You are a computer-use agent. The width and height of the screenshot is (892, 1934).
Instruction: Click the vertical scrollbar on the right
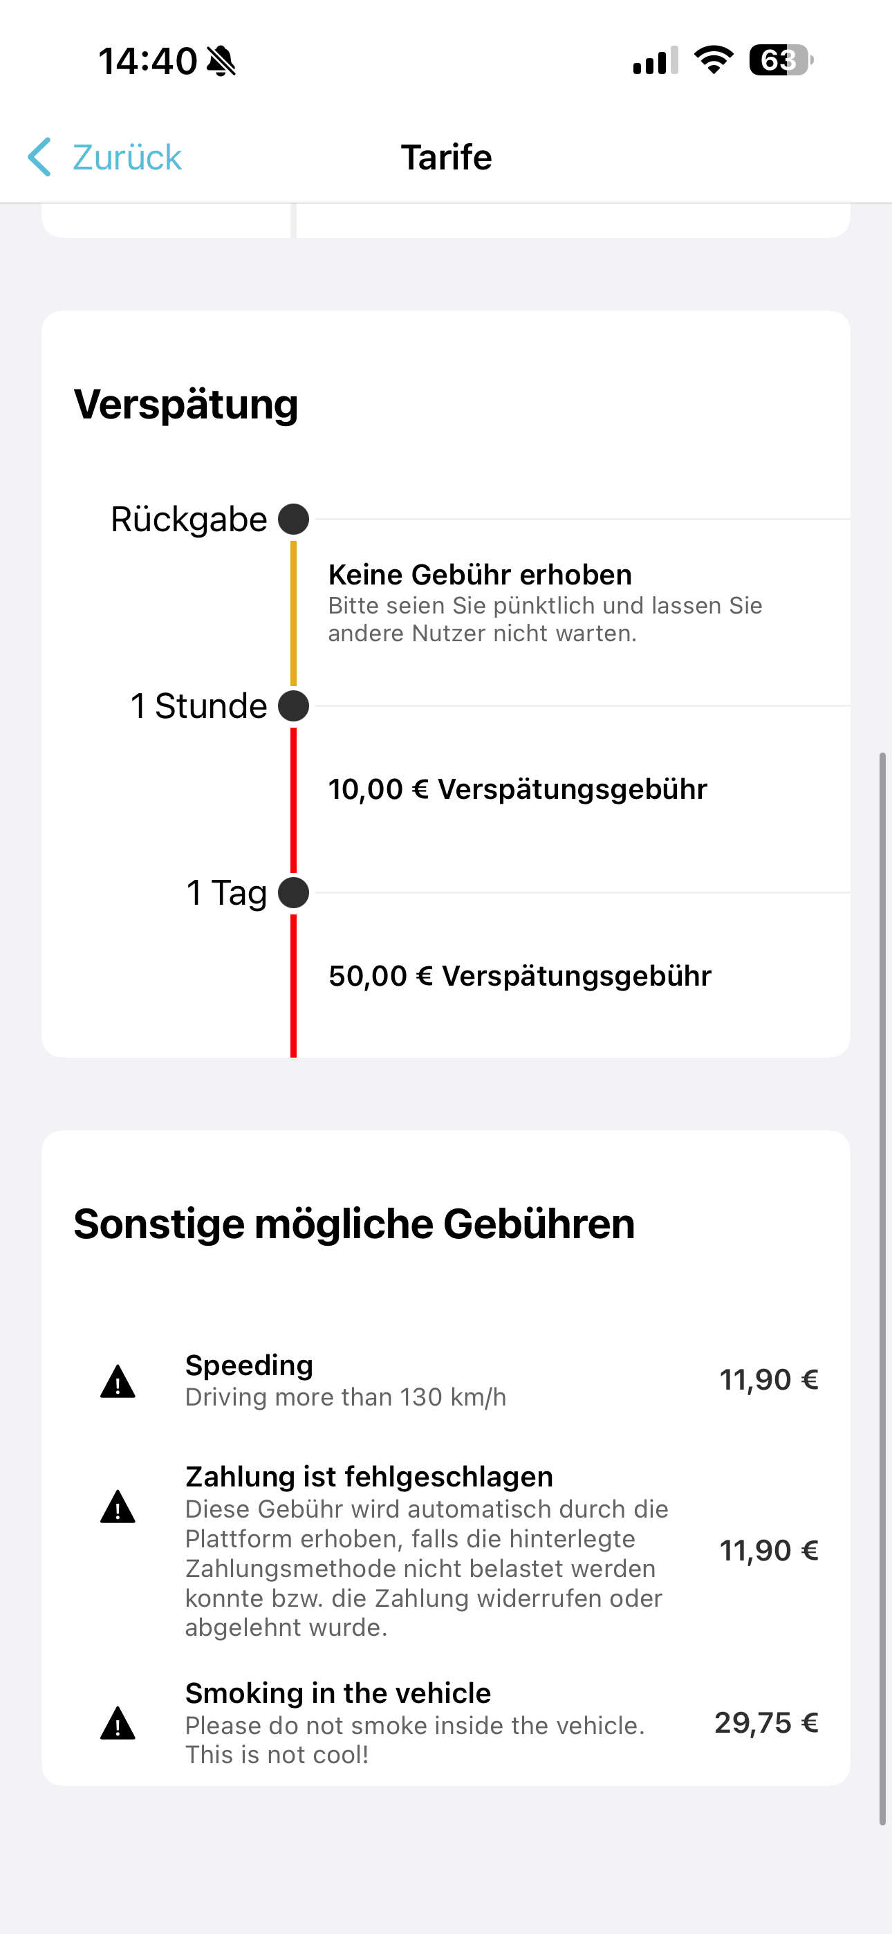click(883, 1276)
